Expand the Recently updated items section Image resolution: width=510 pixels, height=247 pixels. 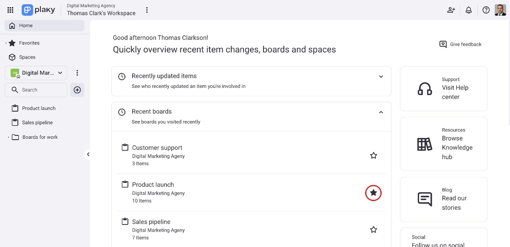click(x=381, y=76)
